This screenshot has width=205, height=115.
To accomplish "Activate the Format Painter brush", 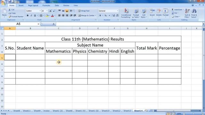I will click(x=16, y=17).
